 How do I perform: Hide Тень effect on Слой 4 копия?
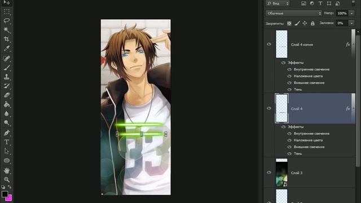pyautogui.click(x=289, y=89)
